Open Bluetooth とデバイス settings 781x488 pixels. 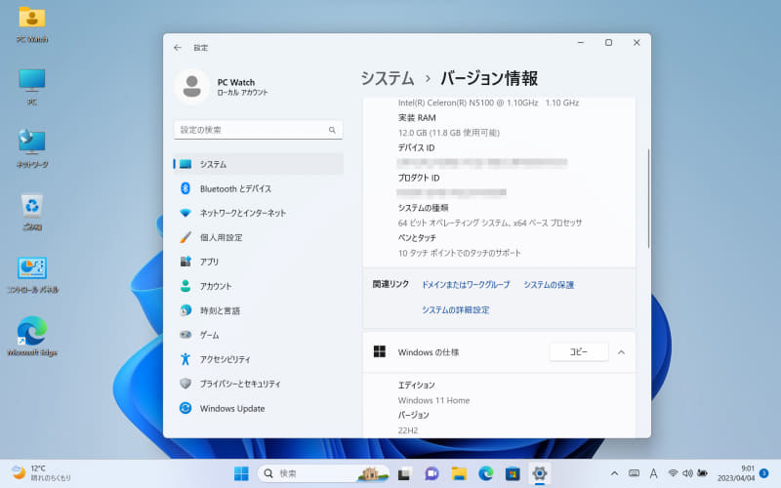[258, 188]
